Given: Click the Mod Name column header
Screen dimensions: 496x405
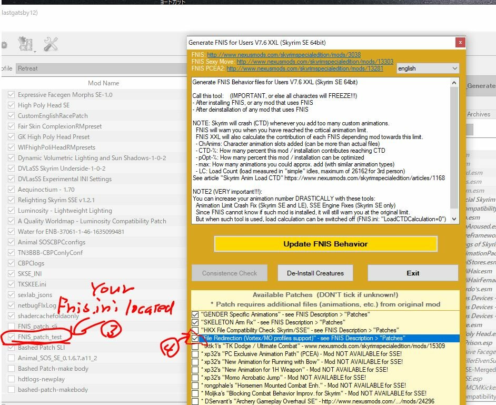Looking at the screenshot, I should click(103, 83).
